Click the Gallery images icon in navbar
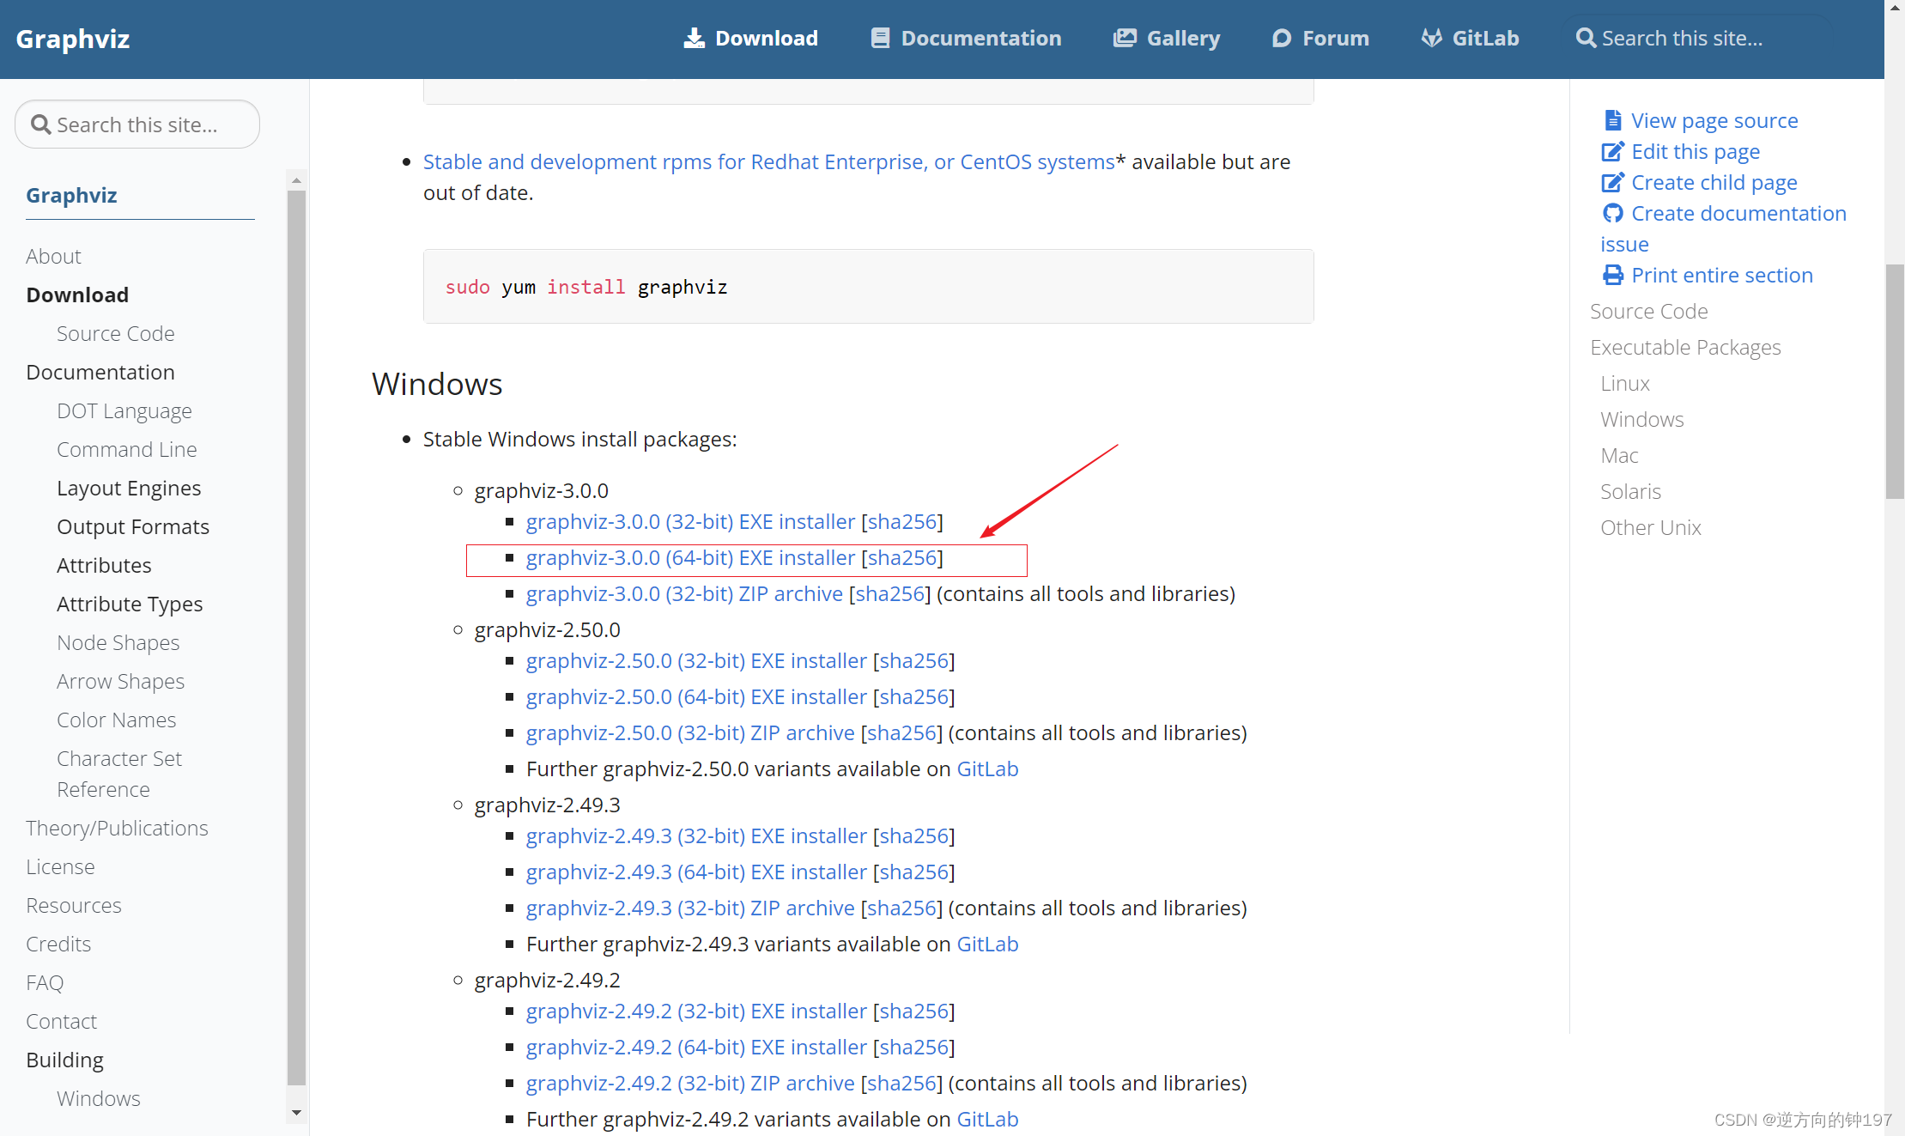This screenshot has height=1136, width=1905. 1125,39
